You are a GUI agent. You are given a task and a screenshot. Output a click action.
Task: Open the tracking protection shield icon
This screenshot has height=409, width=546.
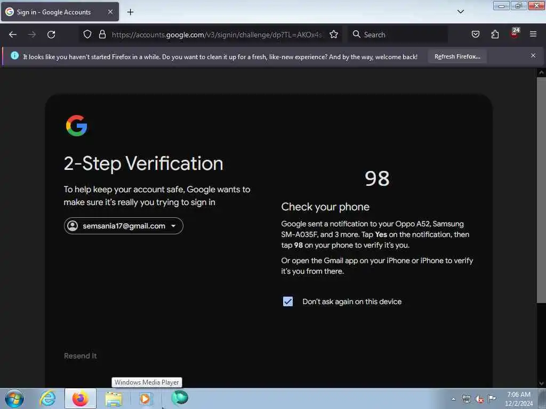pos(87,35)
